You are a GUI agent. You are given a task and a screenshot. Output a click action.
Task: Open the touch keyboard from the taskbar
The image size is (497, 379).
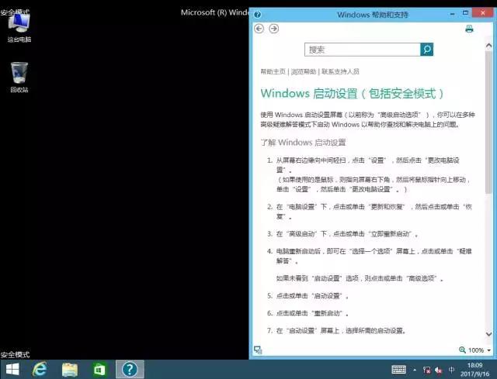tap(398, 369)
